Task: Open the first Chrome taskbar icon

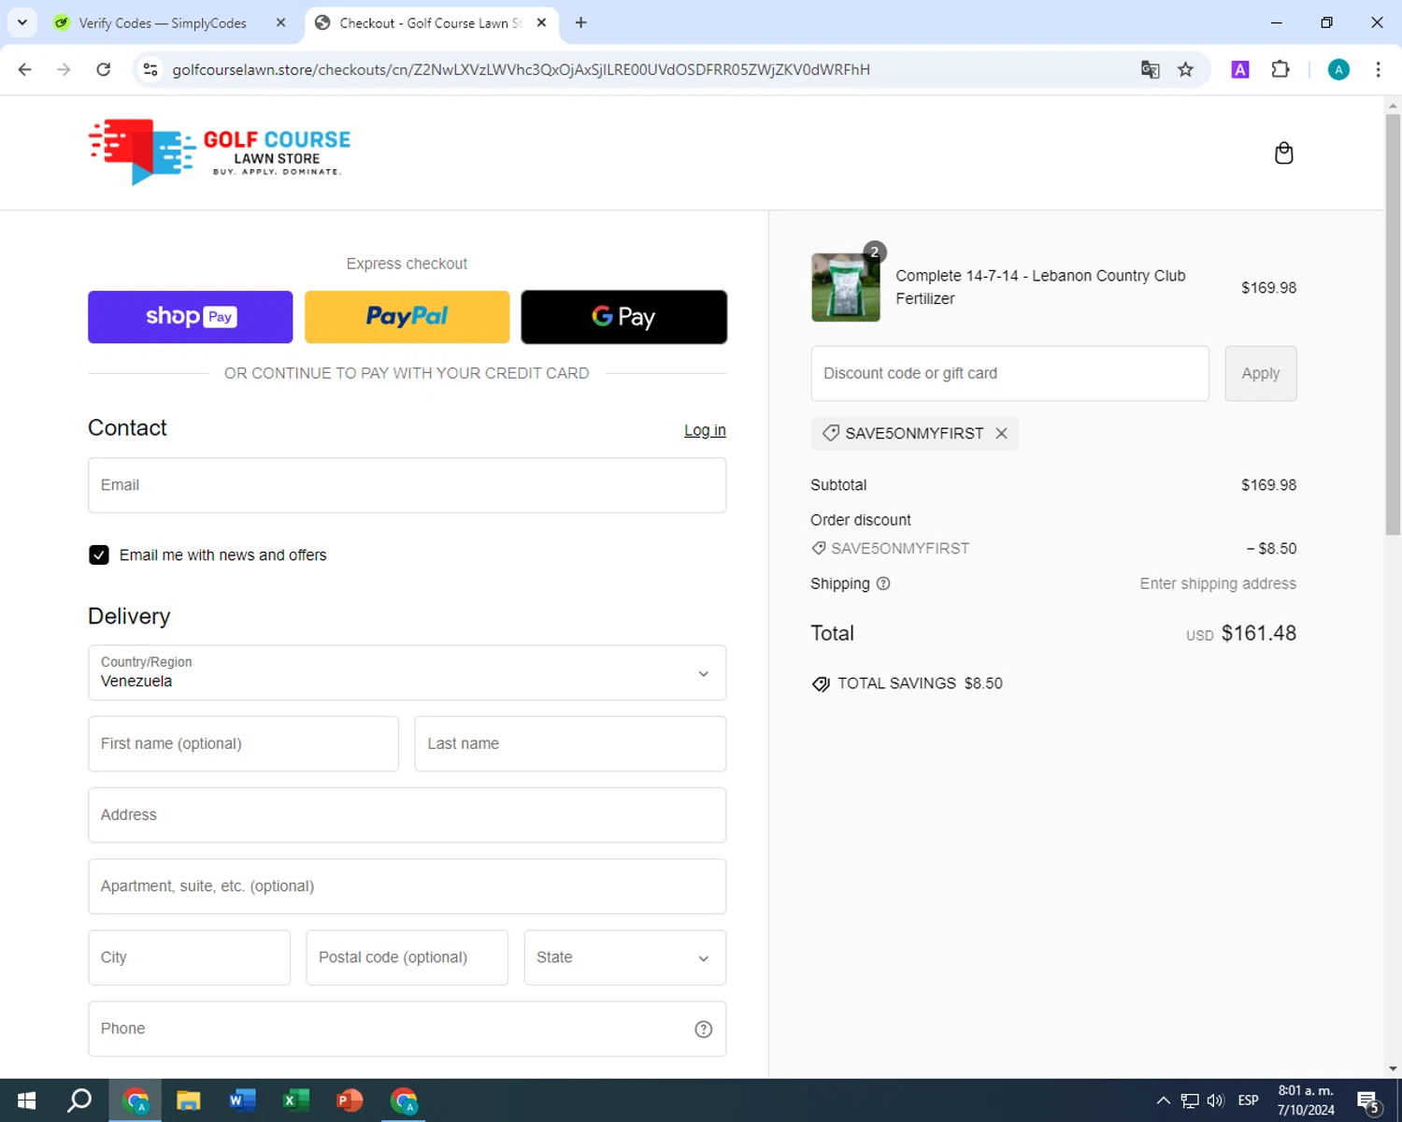Action: pos(136,1100)
